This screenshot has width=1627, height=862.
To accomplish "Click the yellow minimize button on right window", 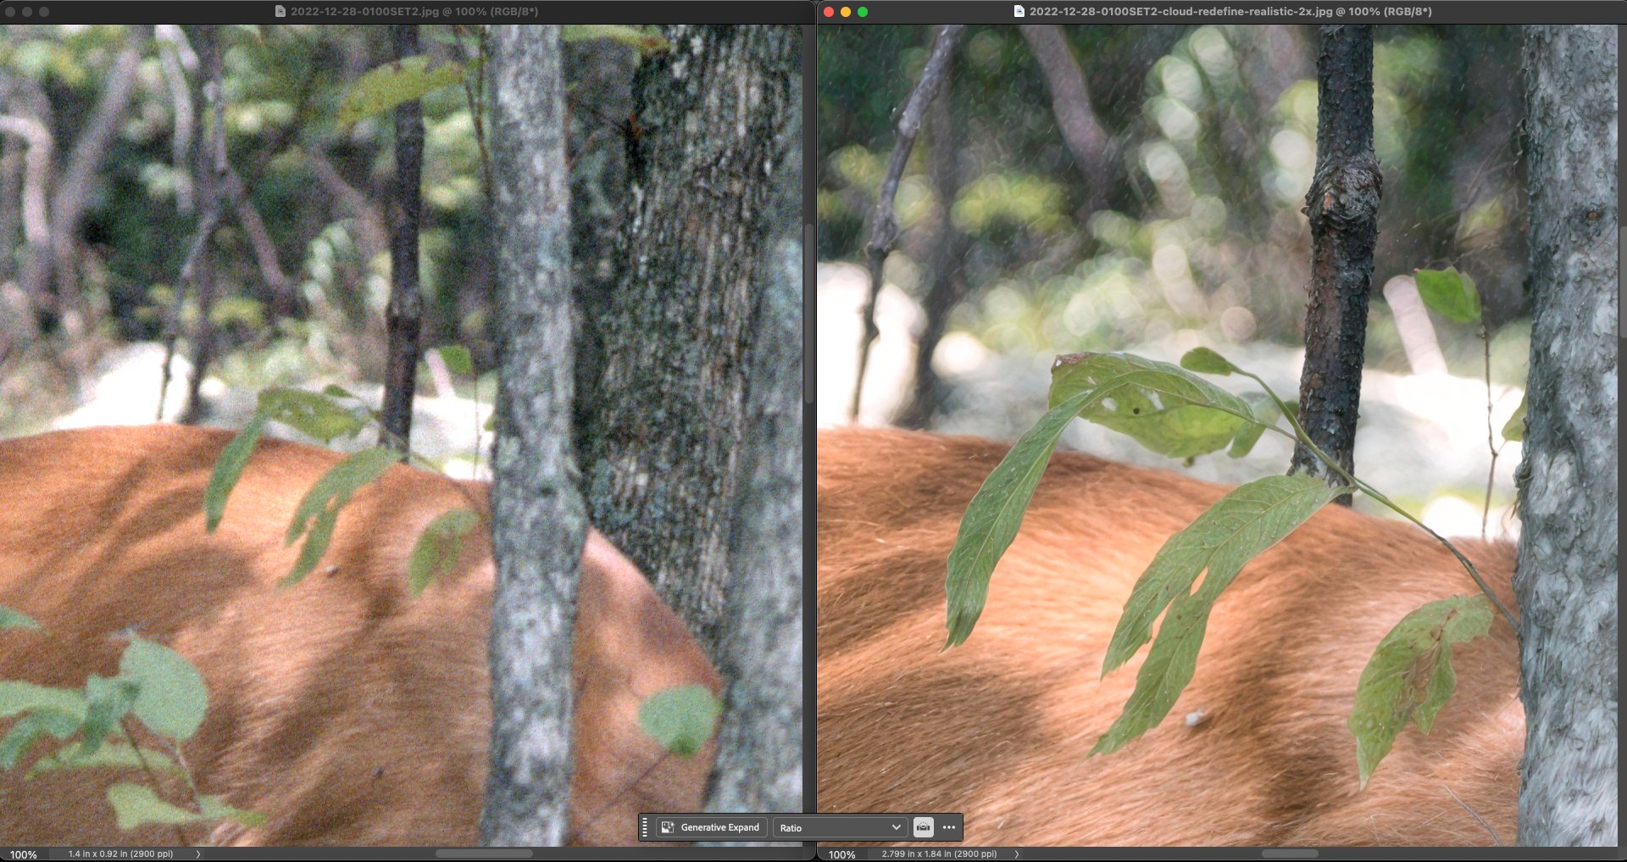I will coord(846,12).
